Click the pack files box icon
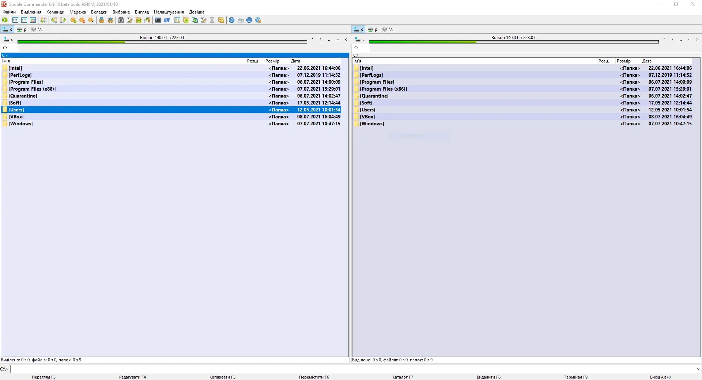Image resolution: width=702 pixels, height=380 pixels. (102, 20)
